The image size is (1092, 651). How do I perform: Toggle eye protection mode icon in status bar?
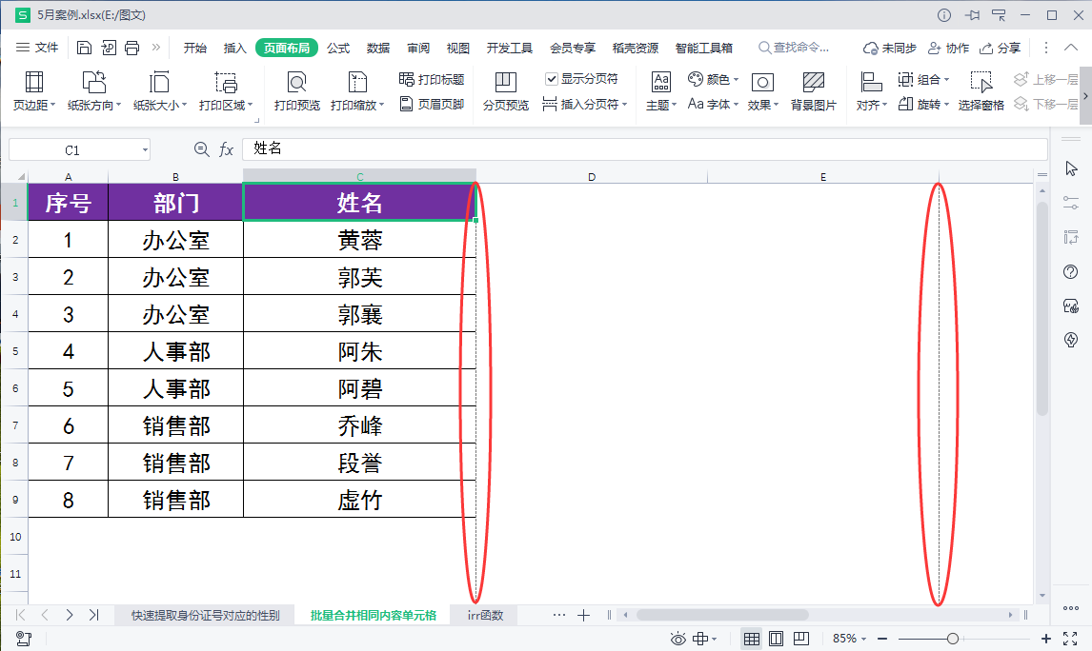(677, 639)
